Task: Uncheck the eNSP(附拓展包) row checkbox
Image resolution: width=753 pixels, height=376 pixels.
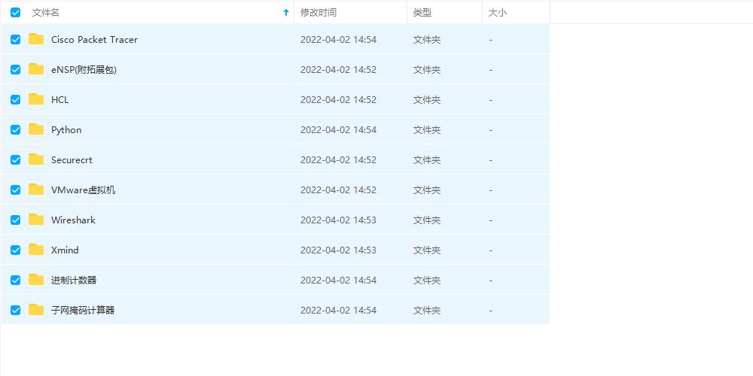Action: click(x=15, y=69)
